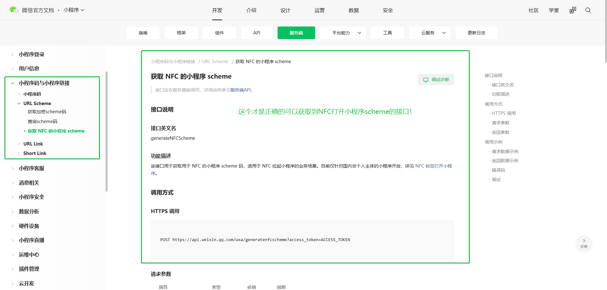Jump to 返回数据示例 in the outline
Screen dimensions: 607x290
(x=505, y=161)
